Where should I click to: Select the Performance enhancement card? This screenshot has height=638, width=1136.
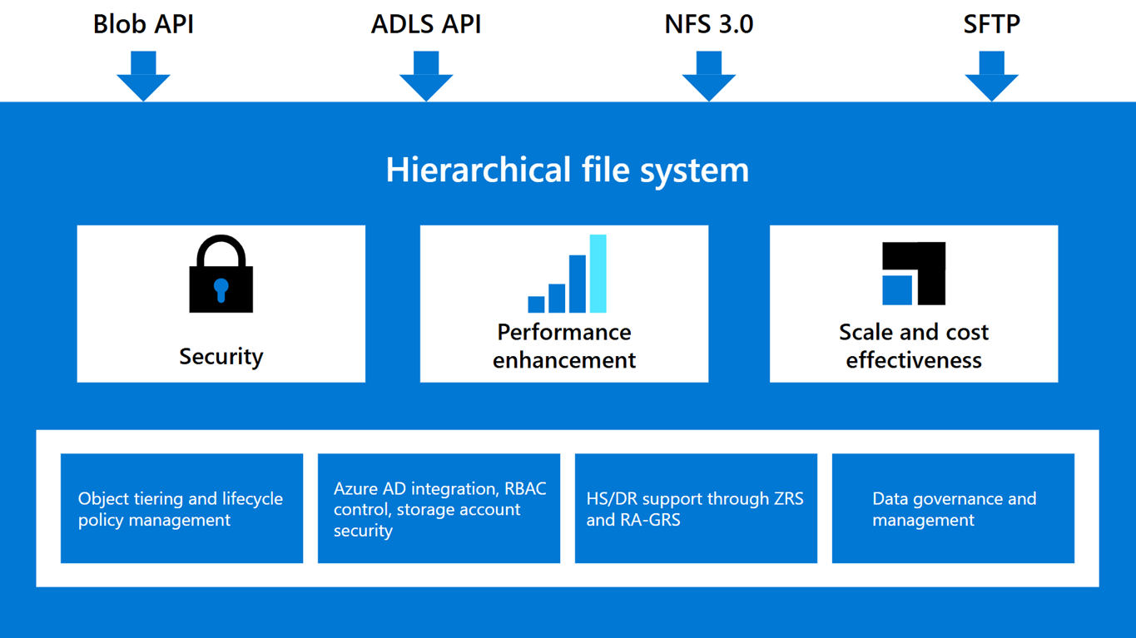[x=564, y=303]
